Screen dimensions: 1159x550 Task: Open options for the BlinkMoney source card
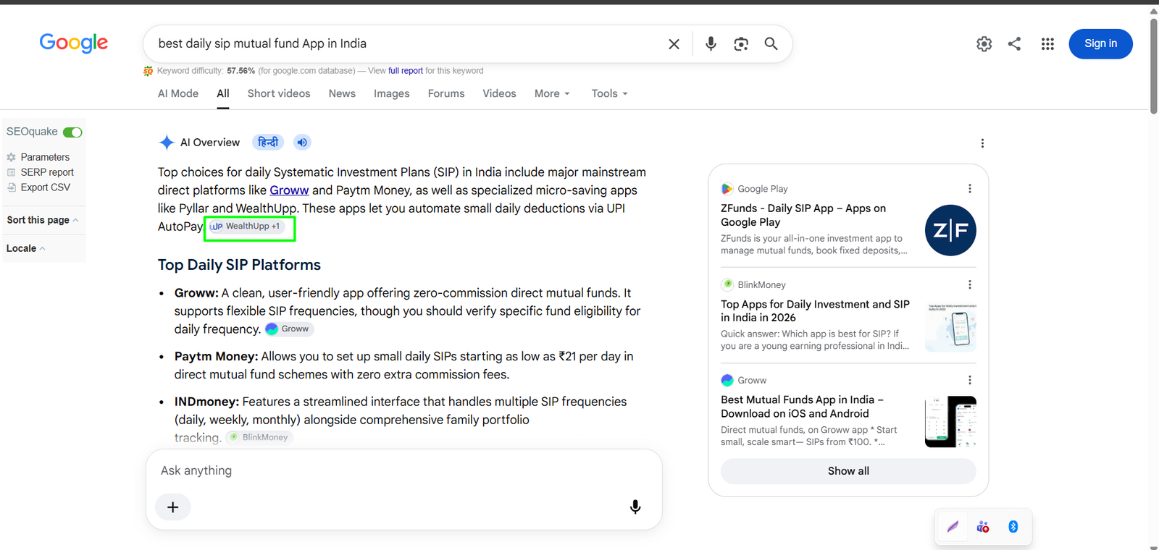pyautogui.click(x=970, y=285)
